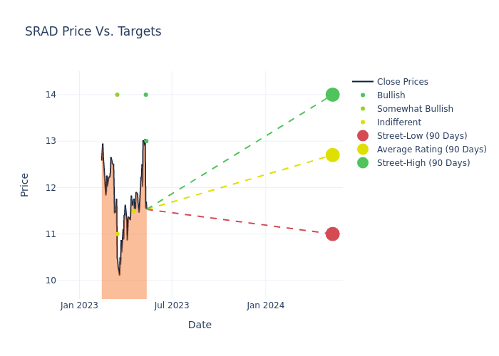The image size is (499, 356).
Task: Toggle the Indifferent legend entry
Action: coord(398,122)
